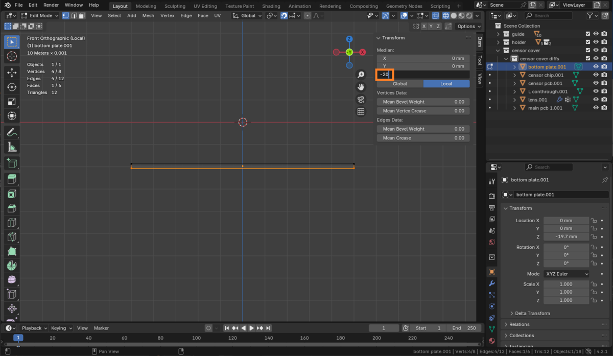
Task: Choose Local median coordinates button
Action: tap(446, 84)
